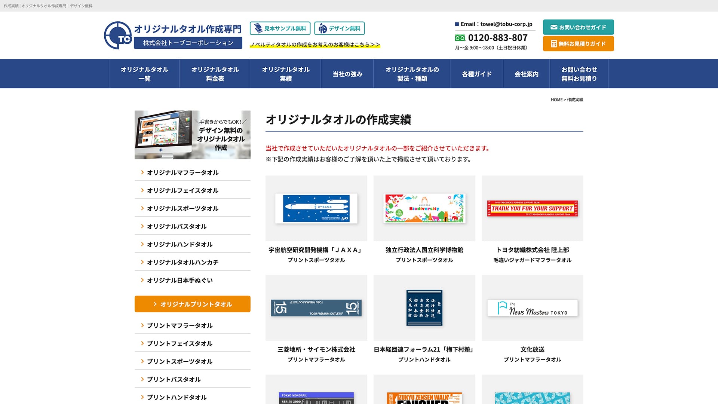Click chevron beside オリジナルスポーツタオル
718x404 pixels.
click(x=142, y=208)
